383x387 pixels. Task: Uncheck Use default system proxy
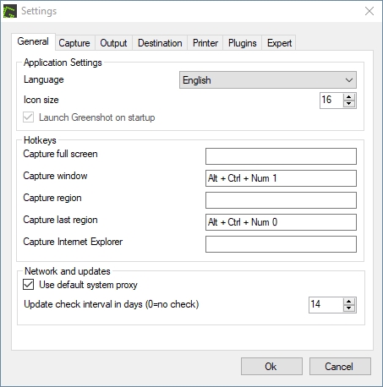pyautogui.click(x=29, y=285)
